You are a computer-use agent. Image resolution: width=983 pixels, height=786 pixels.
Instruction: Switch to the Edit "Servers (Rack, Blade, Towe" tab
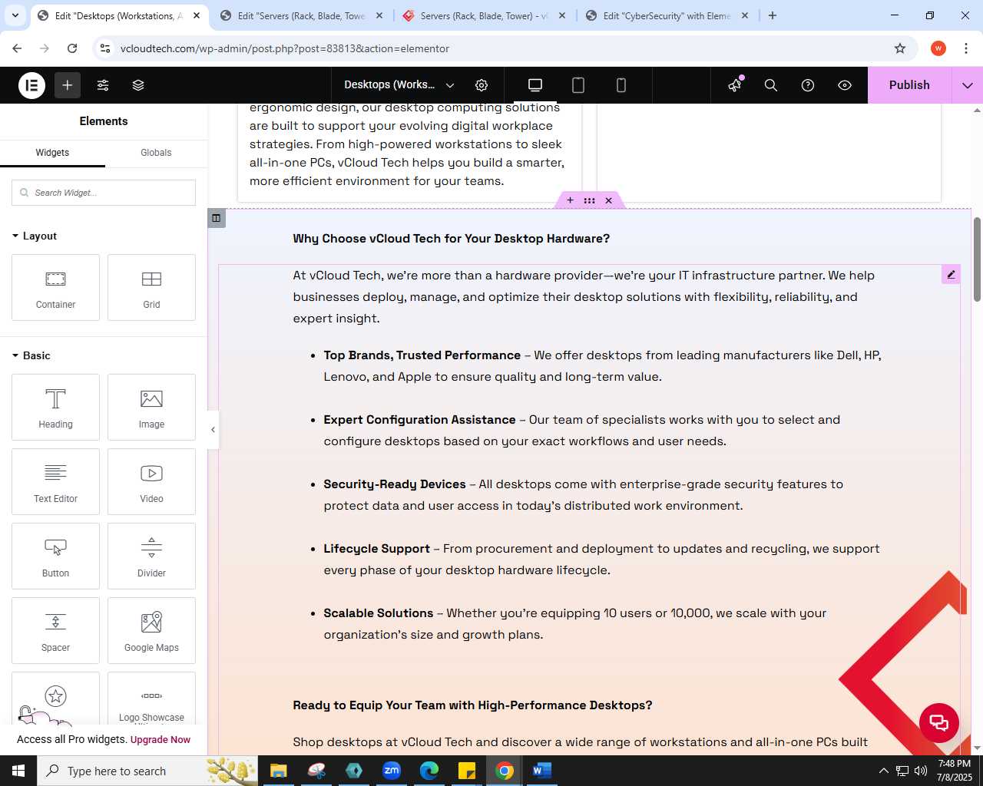pyautogui.click(x=301, y=15)
